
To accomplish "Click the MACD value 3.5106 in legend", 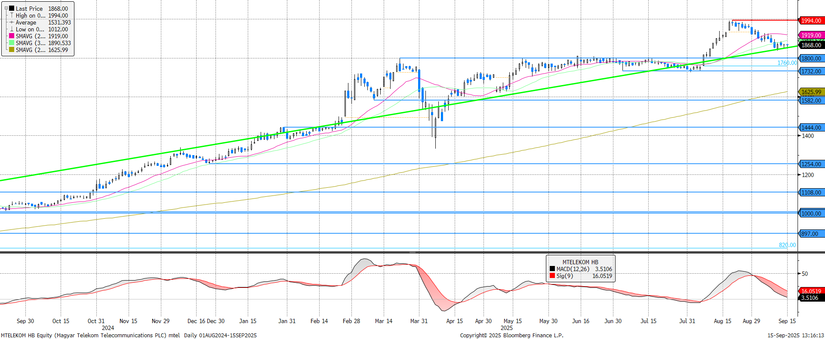I will (x=603, y=269).
